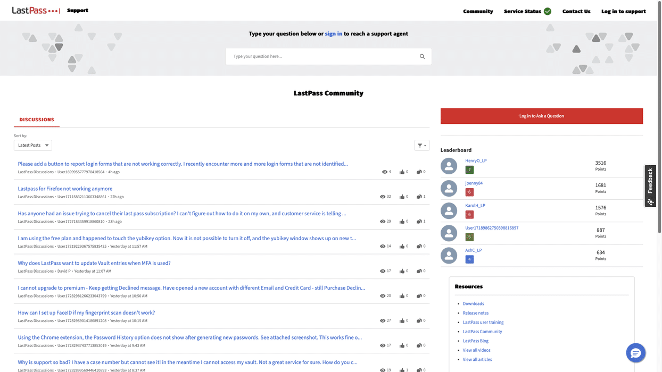Open the Sort by Latest Posts dropdown
Screen dimensions: 662x372
[x=32, y=145]
